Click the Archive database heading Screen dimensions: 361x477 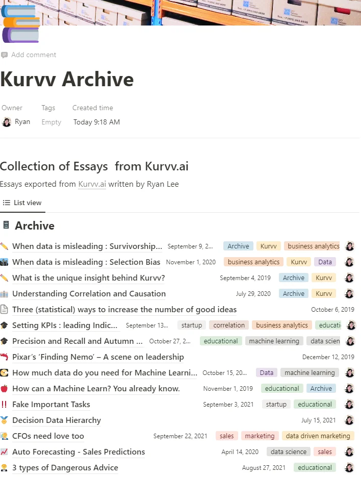[x=35, y=225]
